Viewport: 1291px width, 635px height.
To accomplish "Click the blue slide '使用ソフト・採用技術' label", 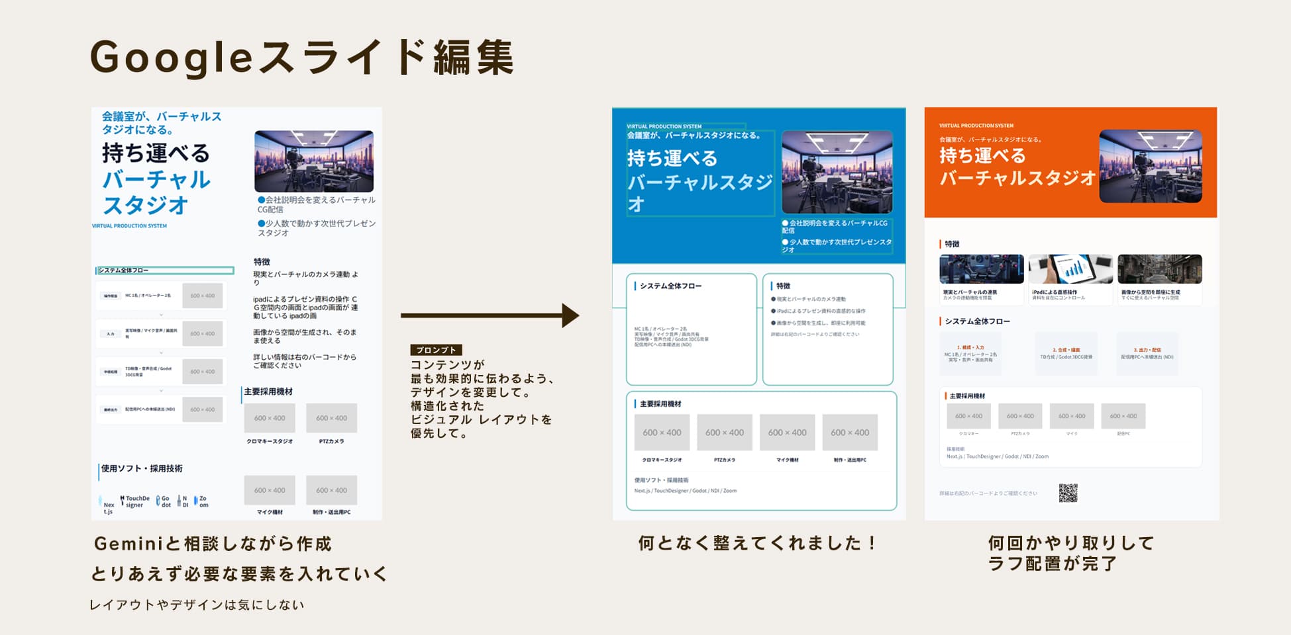I will pos(661,480).
